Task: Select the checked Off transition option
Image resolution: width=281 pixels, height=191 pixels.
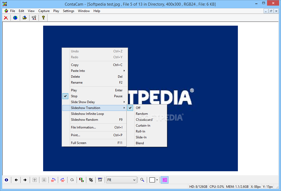Action: click(147, 108)
